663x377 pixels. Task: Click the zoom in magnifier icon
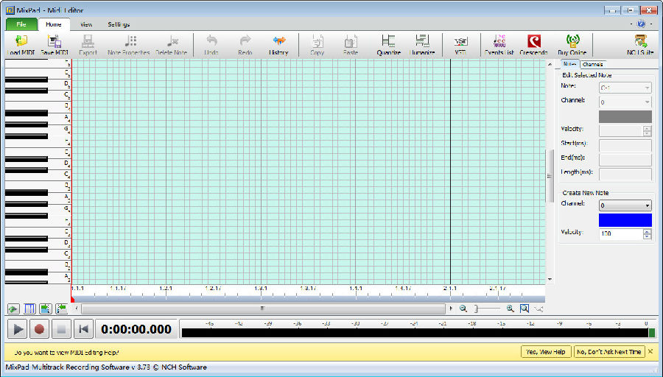(x=511, y=309)
